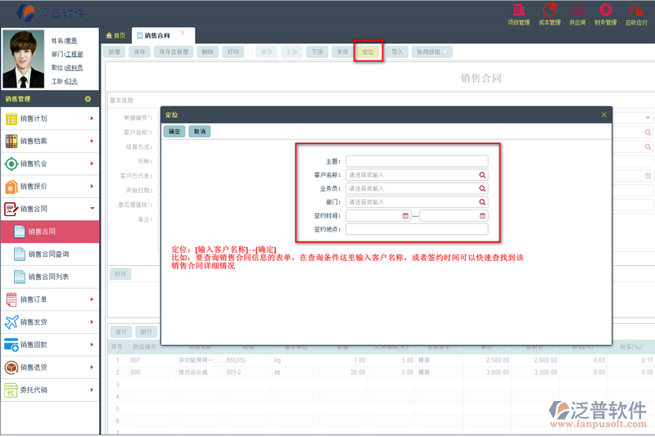Open the calendar for 签约时间 start date
Screen dimensions: 655x437
[x=405, y=216]
